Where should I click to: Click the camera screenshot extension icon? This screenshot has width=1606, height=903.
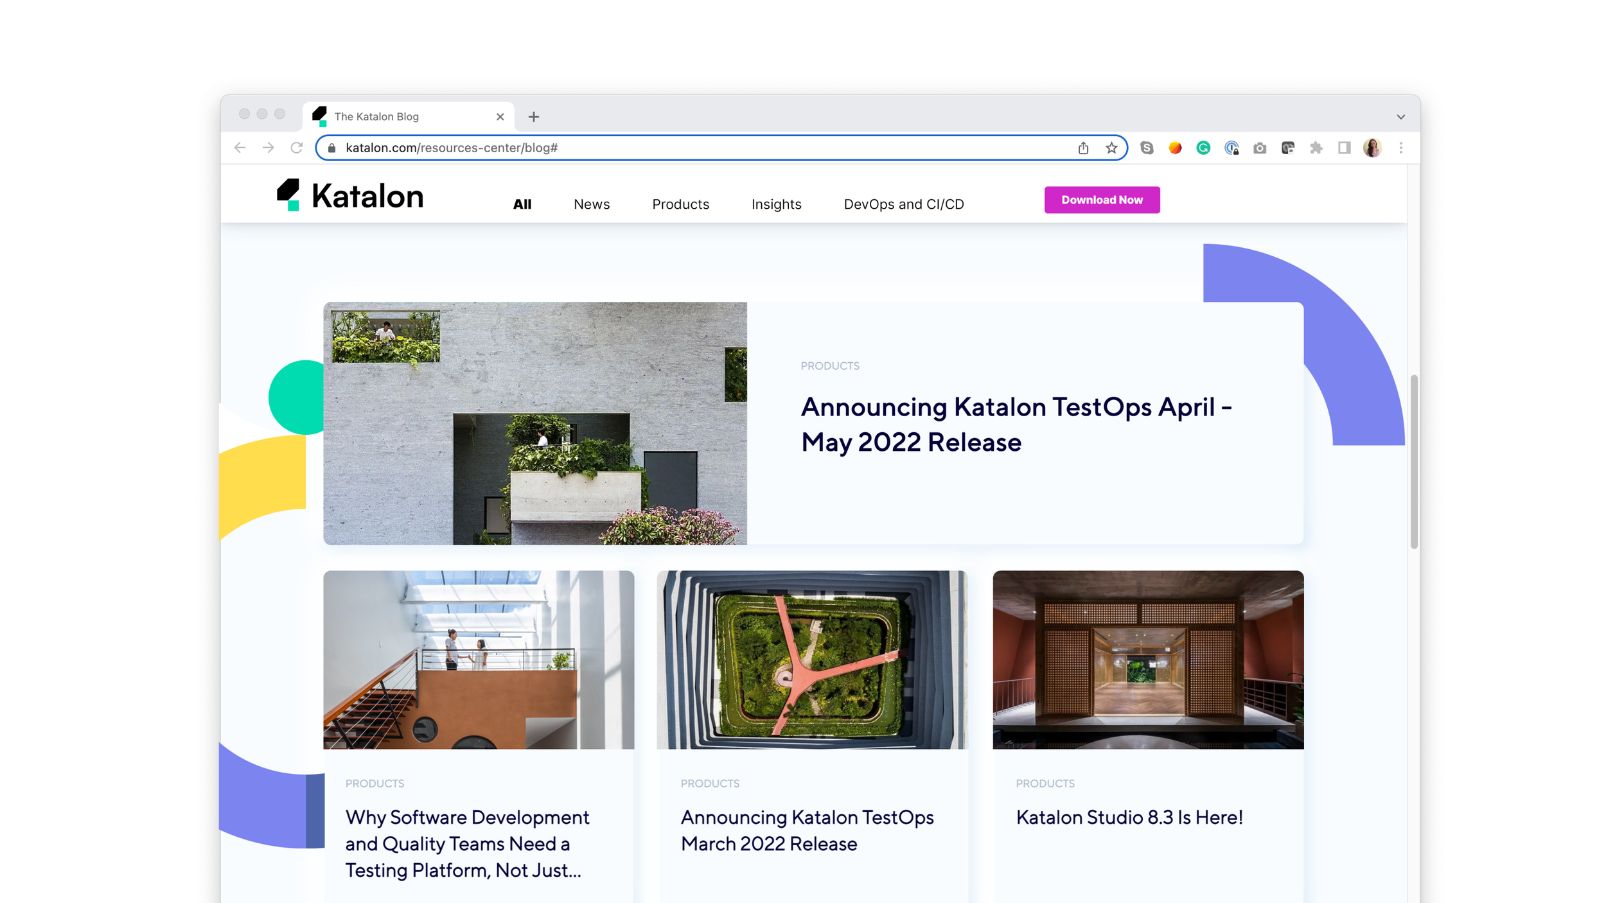(1260, 148)
